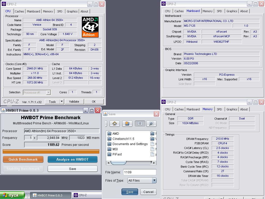This screenshot has width=265, height=199.
Task: Expand the Tools dropdown arrow in CPU-Z
Action: 62,102
